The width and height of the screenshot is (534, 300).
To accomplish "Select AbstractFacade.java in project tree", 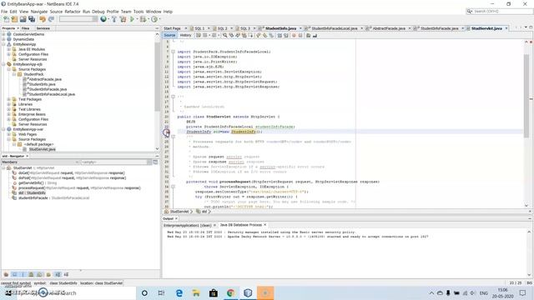I will click(x=45, y=79).
